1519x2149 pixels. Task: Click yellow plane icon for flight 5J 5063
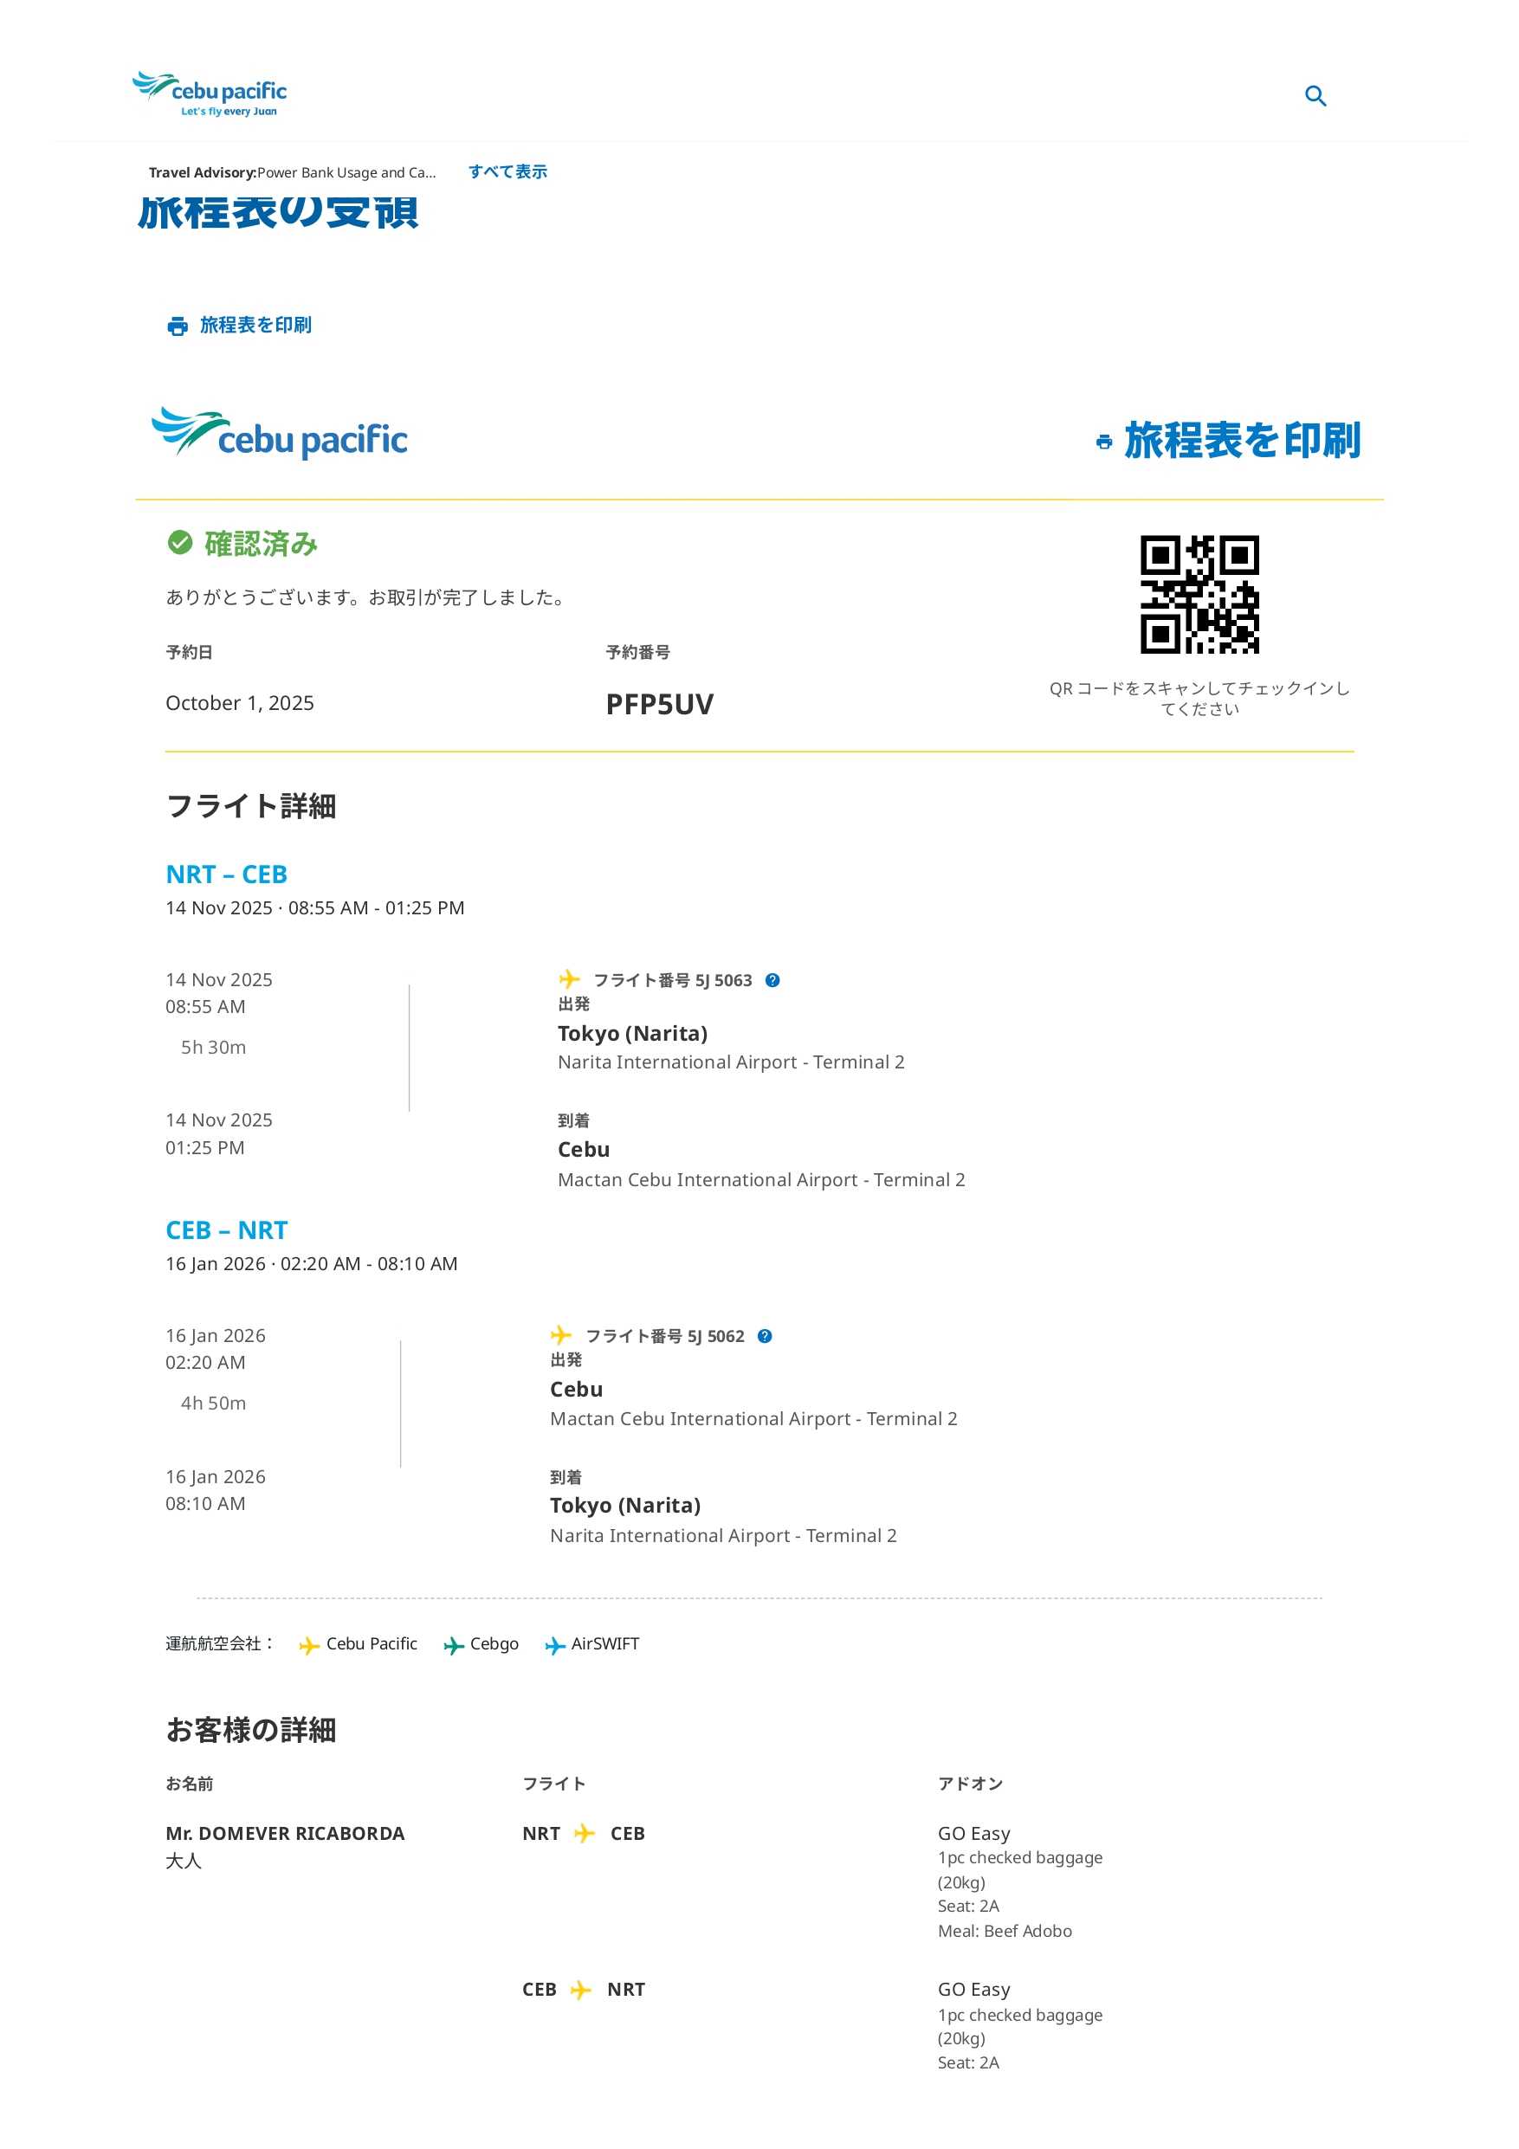click(569, 979)
